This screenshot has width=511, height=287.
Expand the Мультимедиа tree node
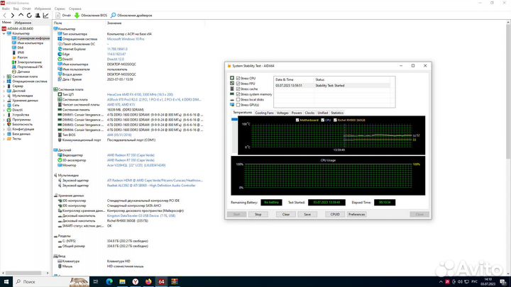pyautogui.click(x=4, y=96)
